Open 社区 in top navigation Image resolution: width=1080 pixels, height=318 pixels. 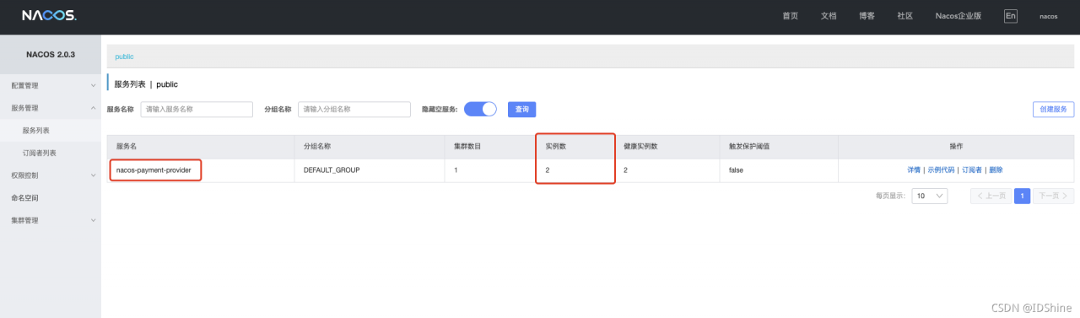pos(904,16)
